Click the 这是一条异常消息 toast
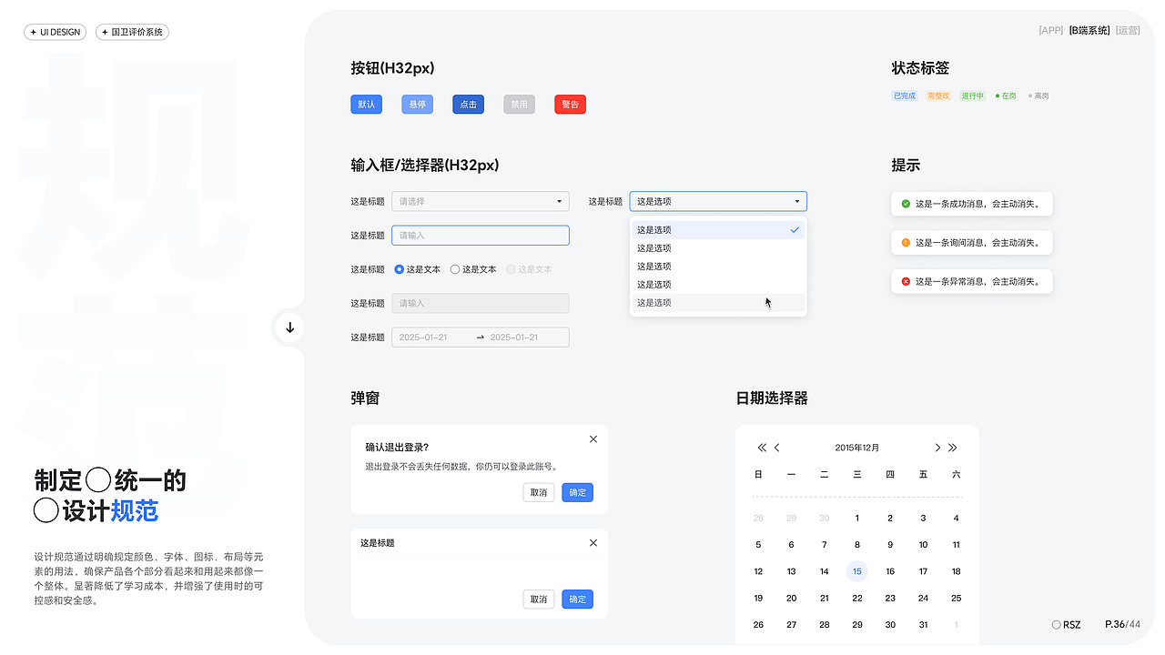Image resolution: width=1165 pixels, height=655 pixels. [x=972, y=281]
